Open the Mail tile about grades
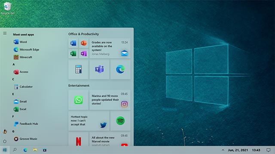 [x=110, y=48]
